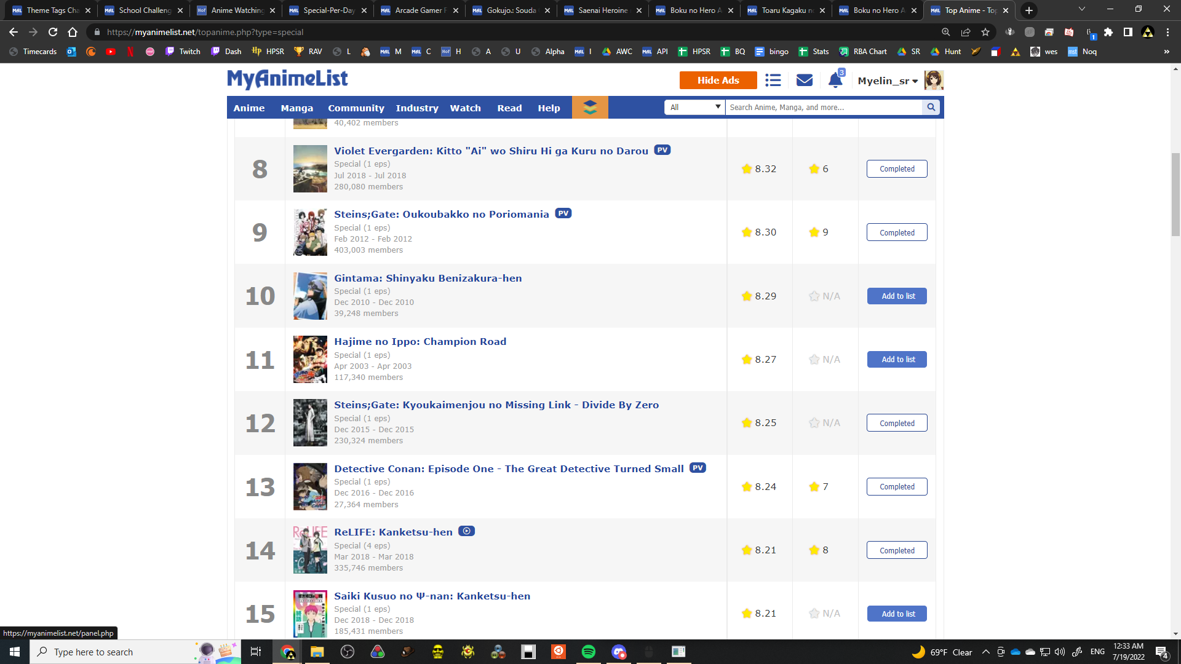Click the Search Anime, Manga input field
Viewport: 1181px width, 664px height.
click(823, 108)
